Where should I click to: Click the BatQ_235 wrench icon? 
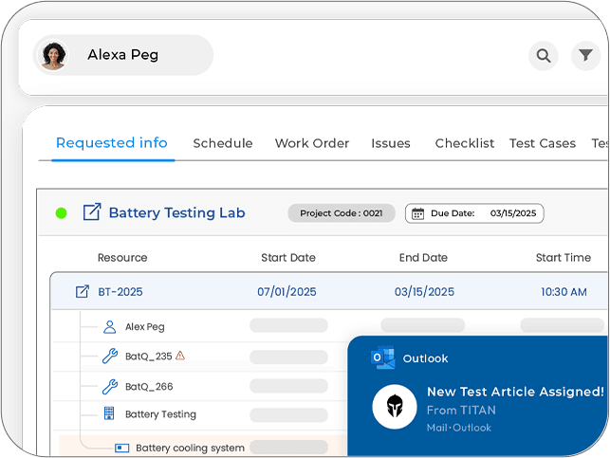point(109,357)
